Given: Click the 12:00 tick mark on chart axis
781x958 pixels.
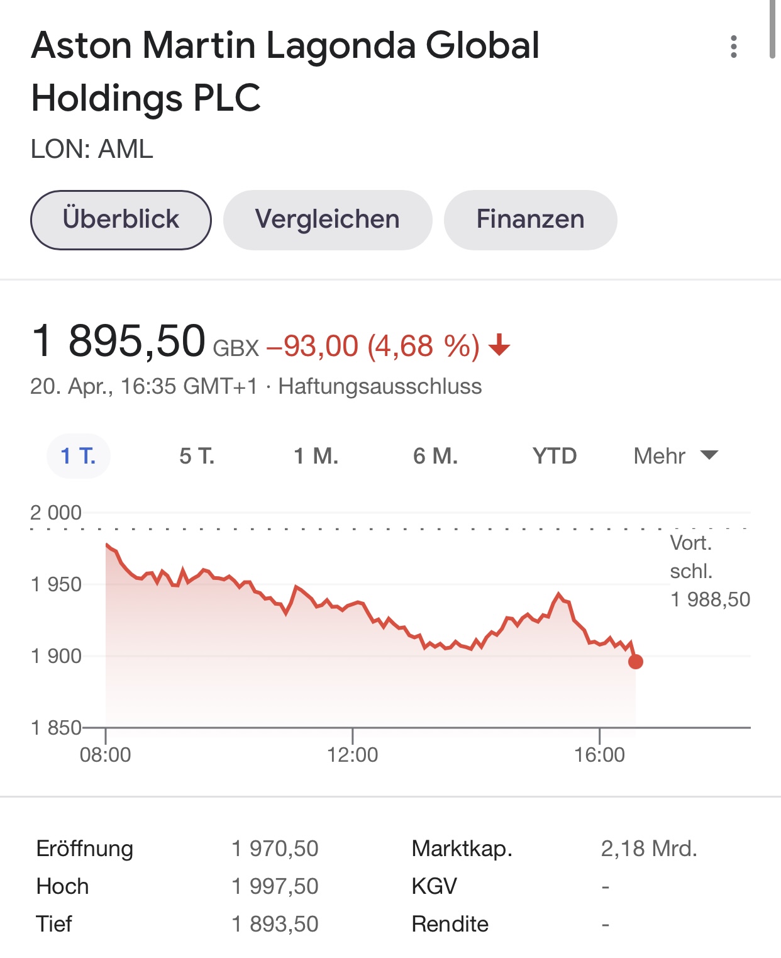Looking at the screenshot, I should pos(353,736).
